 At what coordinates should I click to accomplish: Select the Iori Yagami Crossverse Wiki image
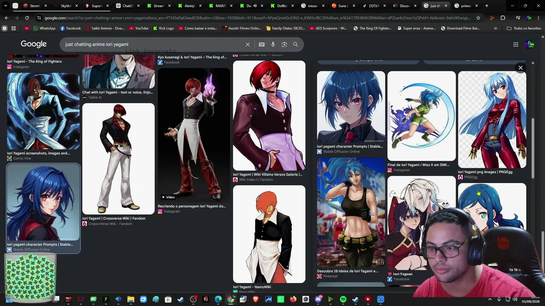click(x=118, y=159)
